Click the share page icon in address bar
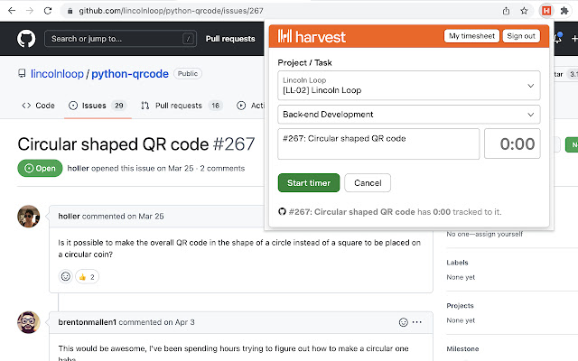 click(x=506, y=11)
